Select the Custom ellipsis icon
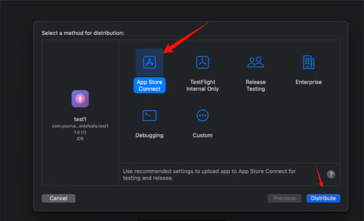 [203, 115]
